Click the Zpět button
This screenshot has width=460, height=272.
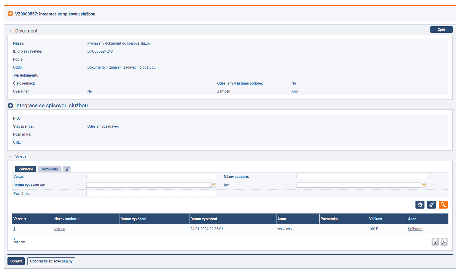coord(441,29)
